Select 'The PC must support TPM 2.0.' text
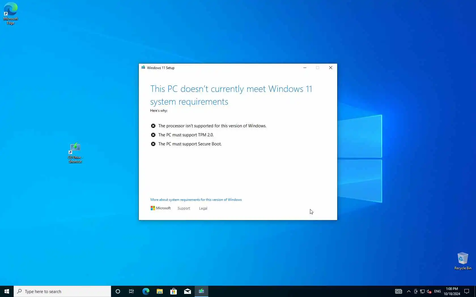This screenshot has height=297, width=476. point(186,135)
